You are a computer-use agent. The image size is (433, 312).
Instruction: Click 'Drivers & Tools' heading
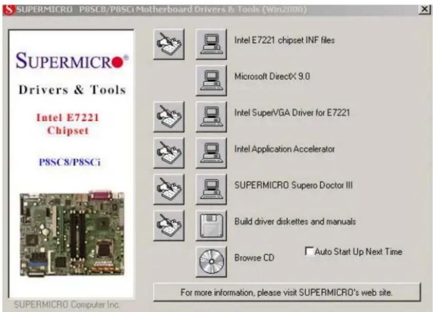tap(72, 90)
